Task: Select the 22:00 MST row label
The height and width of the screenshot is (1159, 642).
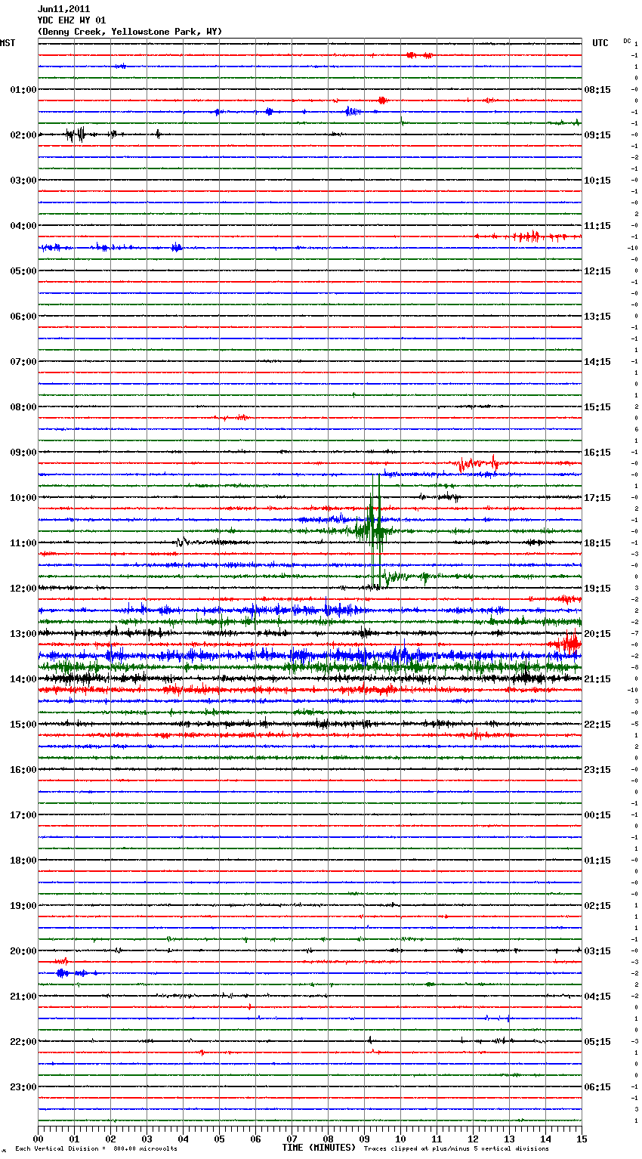Action: (23, 1041)
